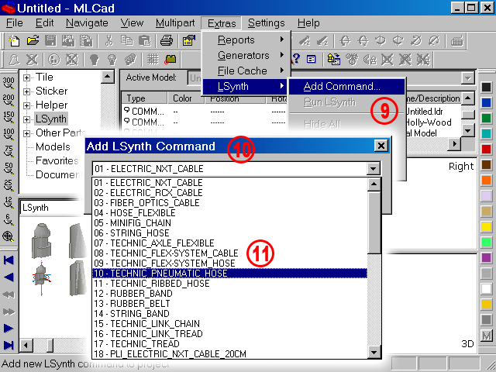Set zoom to 300 percent
This screenshot has height=372, width=496.
point(9,83)
